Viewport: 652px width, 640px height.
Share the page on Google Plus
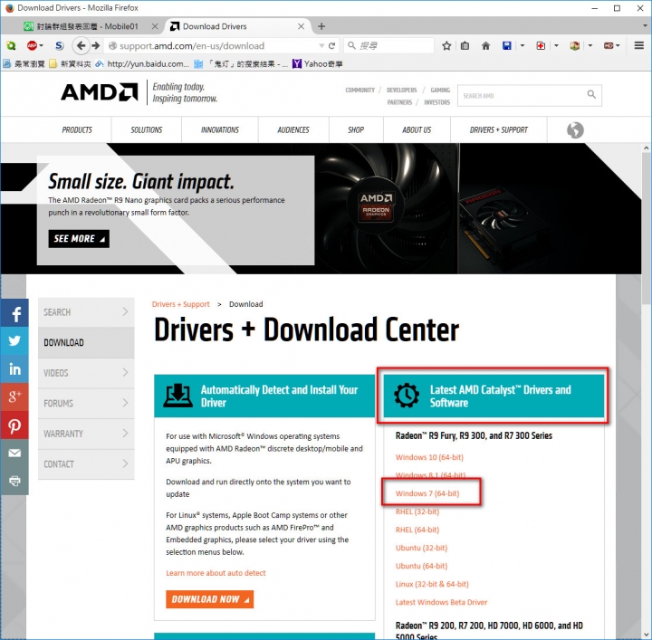point(14,396)
